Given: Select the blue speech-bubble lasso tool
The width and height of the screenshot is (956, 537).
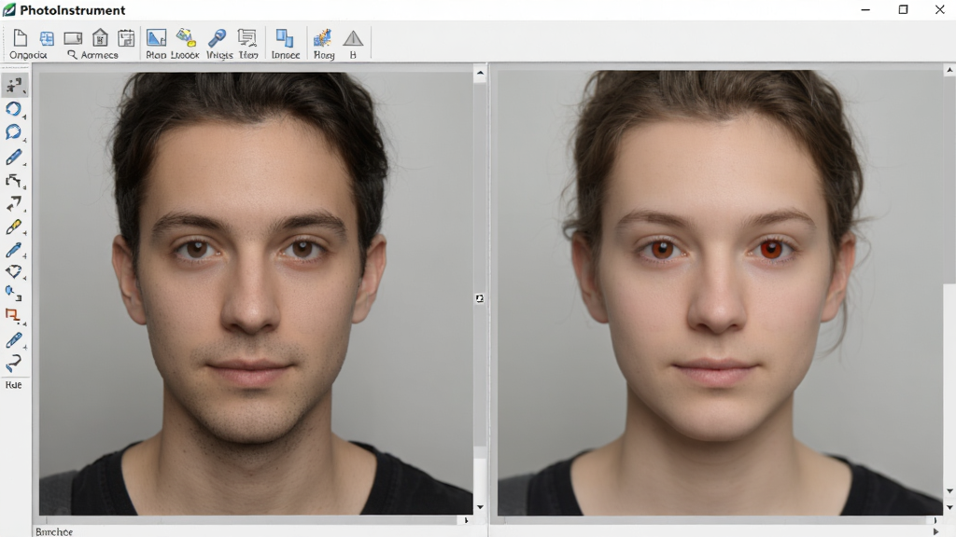Looking at the screenshot, I should pyautogui.click(x=13, y=132).
